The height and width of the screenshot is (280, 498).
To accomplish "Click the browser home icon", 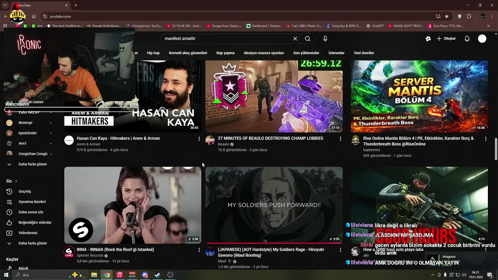I will click(x=34, y=16).
